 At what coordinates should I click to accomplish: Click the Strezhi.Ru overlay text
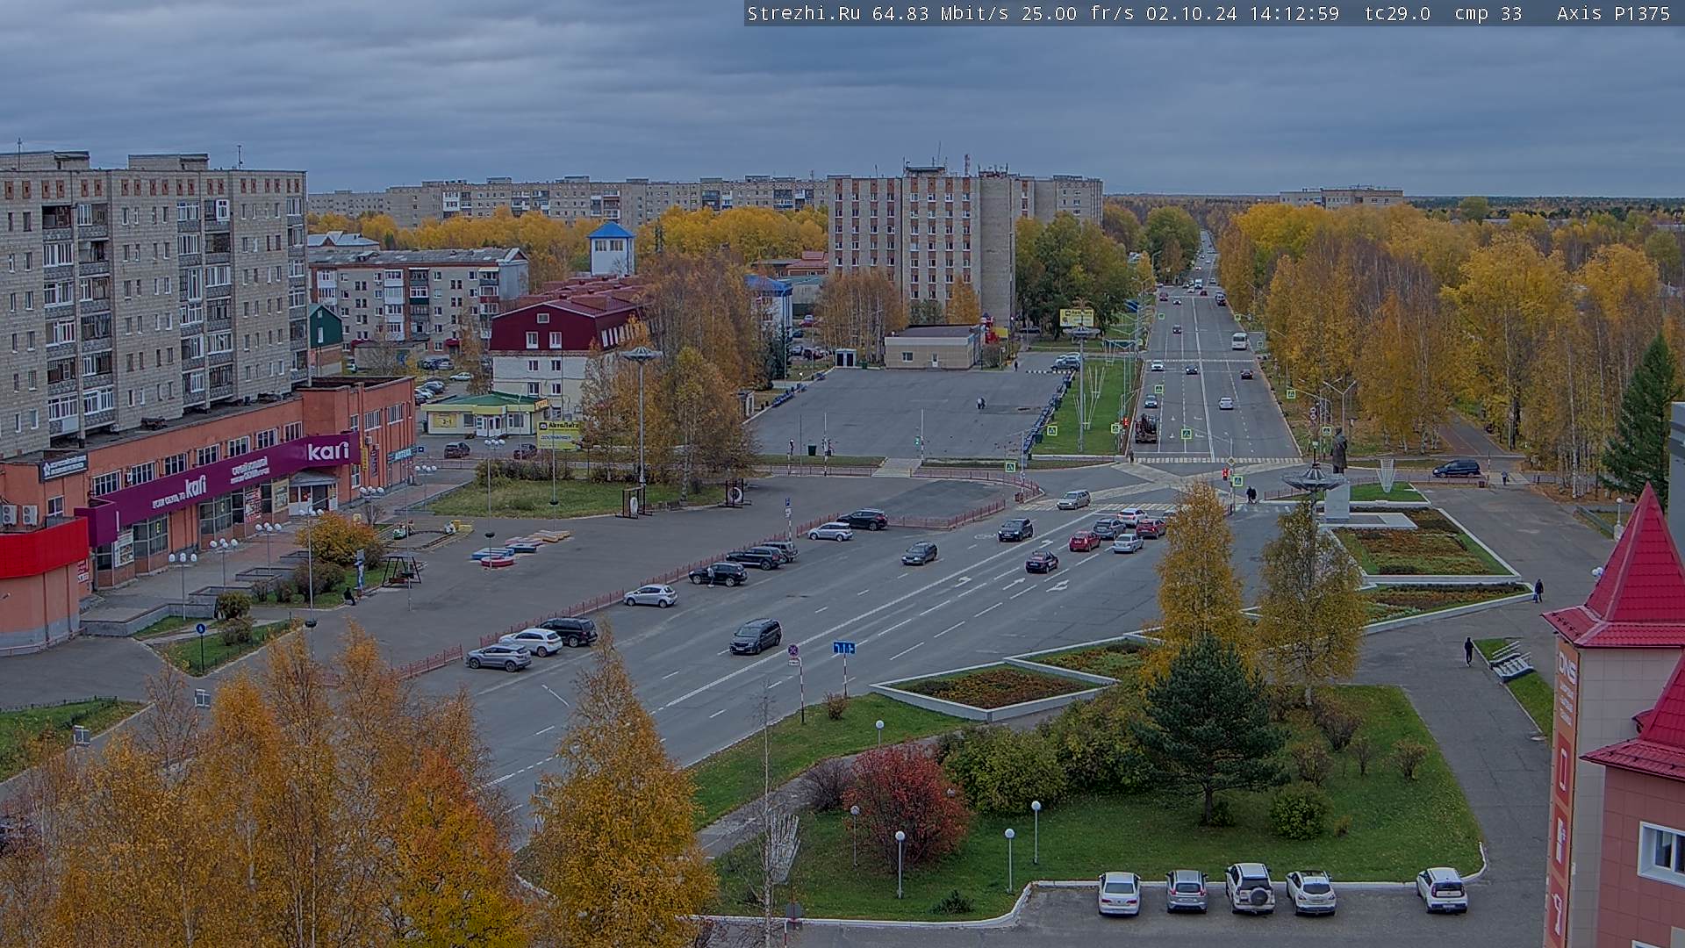click(803, 13)
